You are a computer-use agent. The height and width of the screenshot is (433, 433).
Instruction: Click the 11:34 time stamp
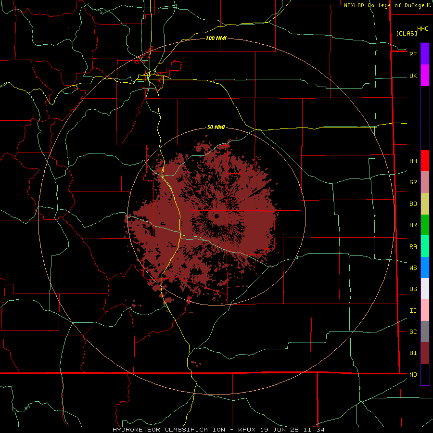[313, 430]
